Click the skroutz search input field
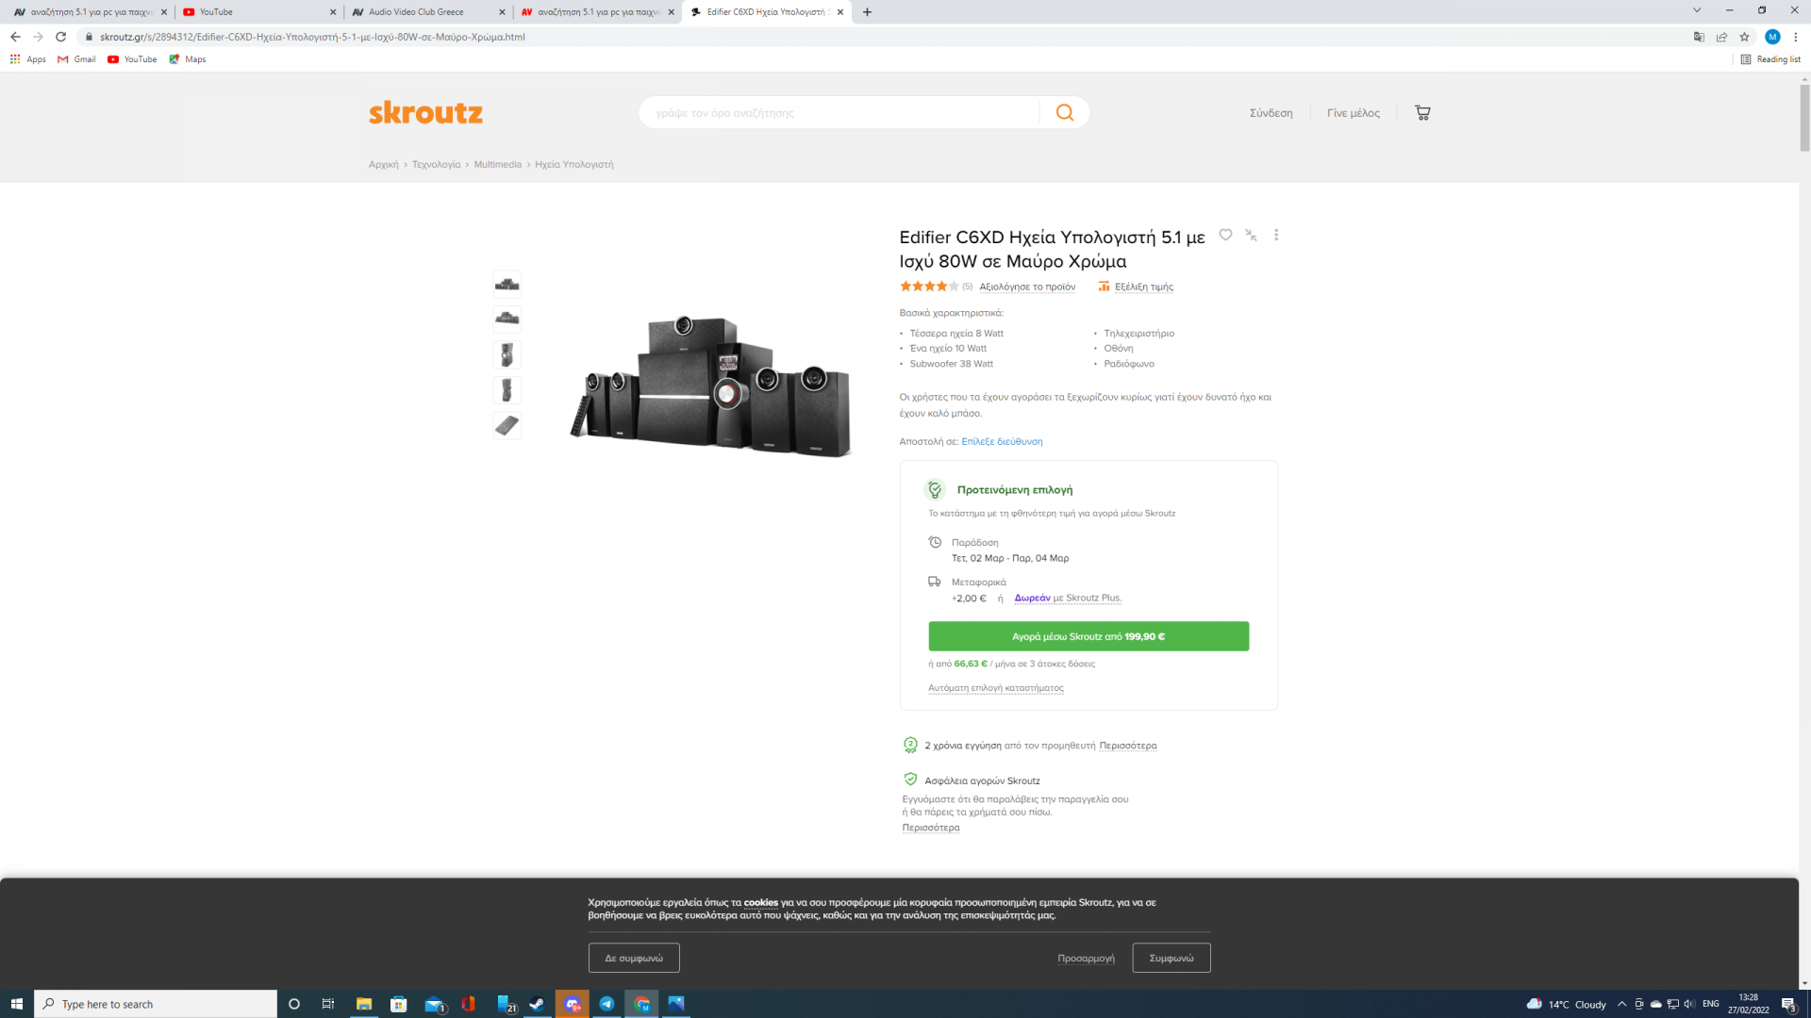This screenshot has height=1018, width=1811. coord(839,112)
